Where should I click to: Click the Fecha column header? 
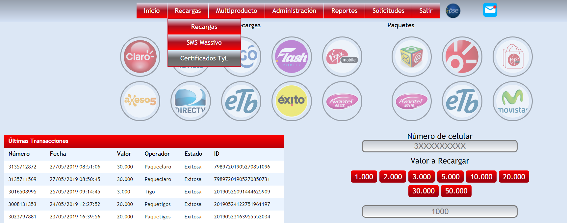click(58, 154)
